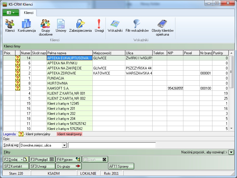Click the search text input field
The image size is (237, 178).
pos(112,145)
